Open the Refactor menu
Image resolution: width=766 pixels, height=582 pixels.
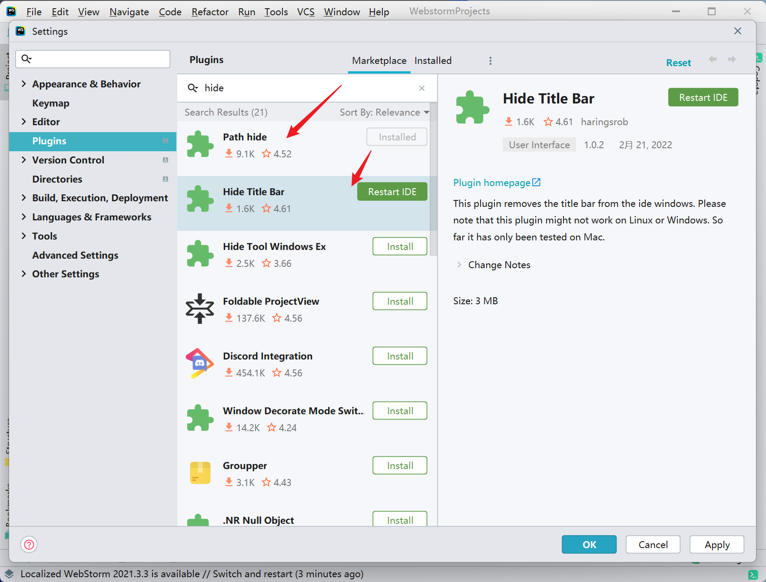coord(210,12)
